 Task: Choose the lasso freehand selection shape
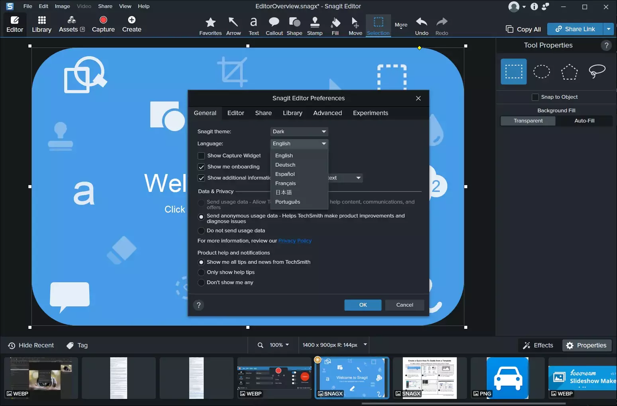pyautogui.click(x=597, y=72)
